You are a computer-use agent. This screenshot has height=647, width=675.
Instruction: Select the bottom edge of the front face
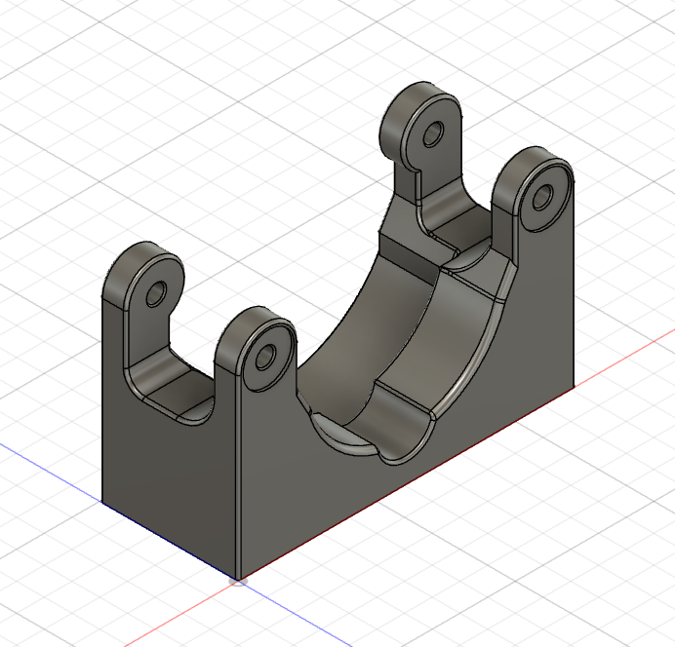pyautogui.click(x=171, y=540)
